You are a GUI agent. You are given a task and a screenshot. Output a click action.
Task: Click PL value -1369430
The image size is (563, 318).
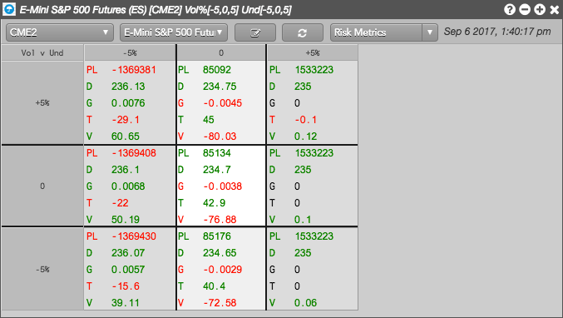pyautogui.click(x=134, y=236)
